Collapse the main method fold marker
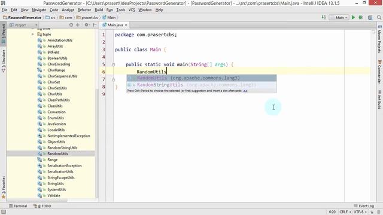 pos(113,64)
